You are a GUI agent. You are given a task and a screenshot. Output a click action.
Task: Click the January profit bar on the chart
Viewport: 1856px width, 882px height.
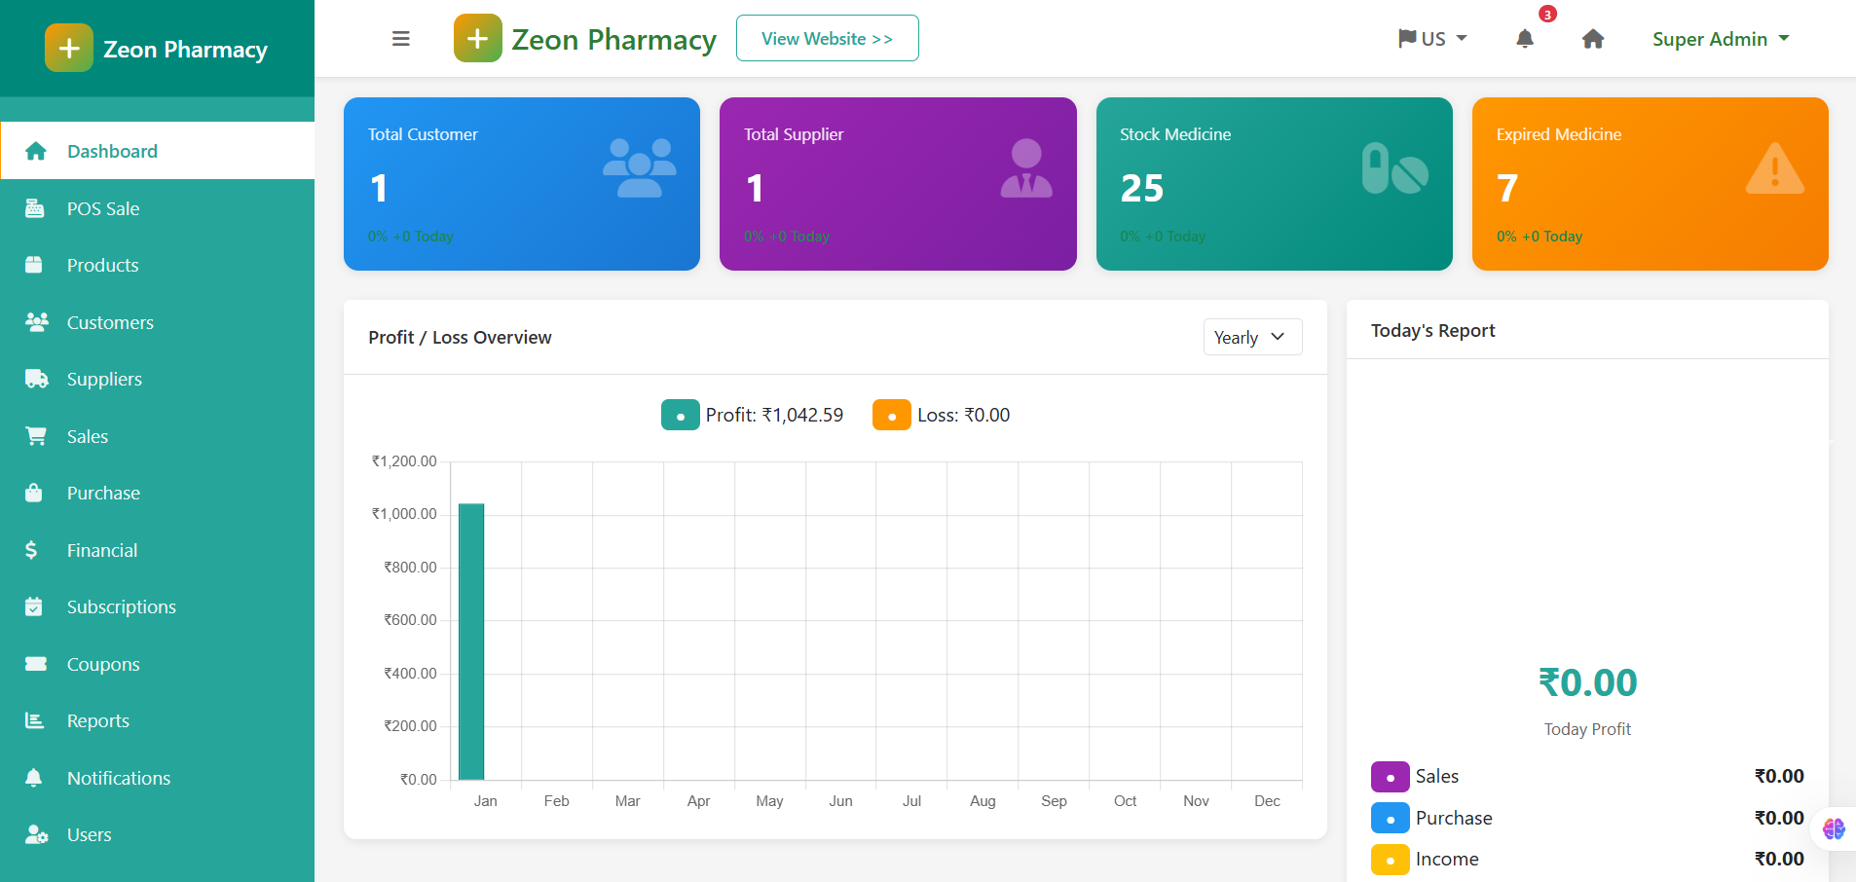471,641
